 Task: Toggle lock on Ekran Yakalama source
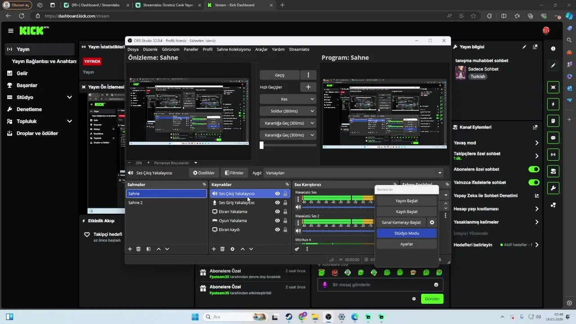(x=285, y=211)
